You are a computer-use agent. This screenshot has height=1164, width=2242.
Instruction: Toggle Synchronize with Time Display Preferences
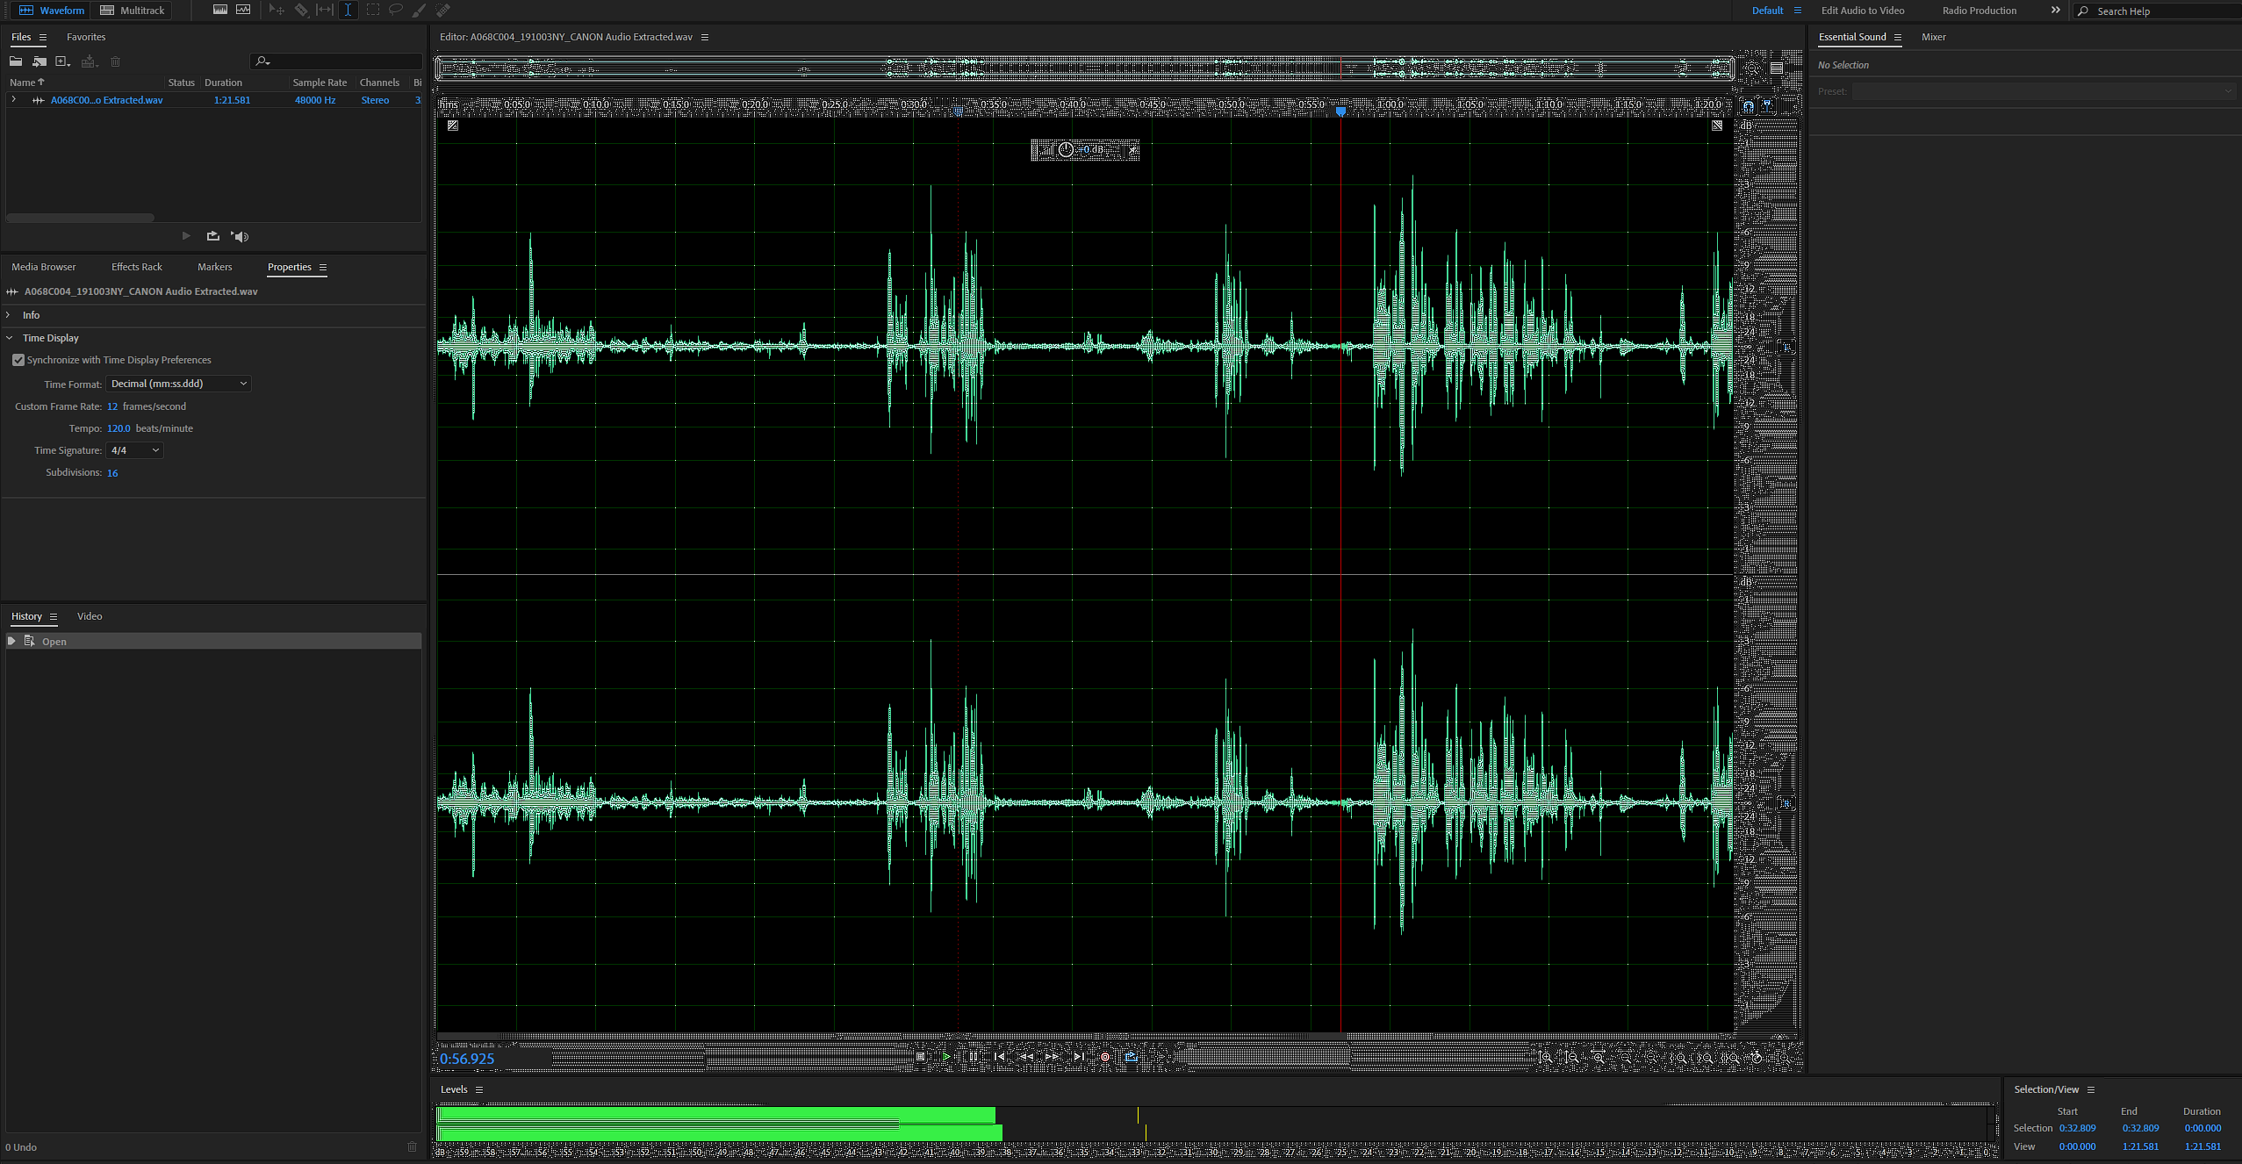18,360
